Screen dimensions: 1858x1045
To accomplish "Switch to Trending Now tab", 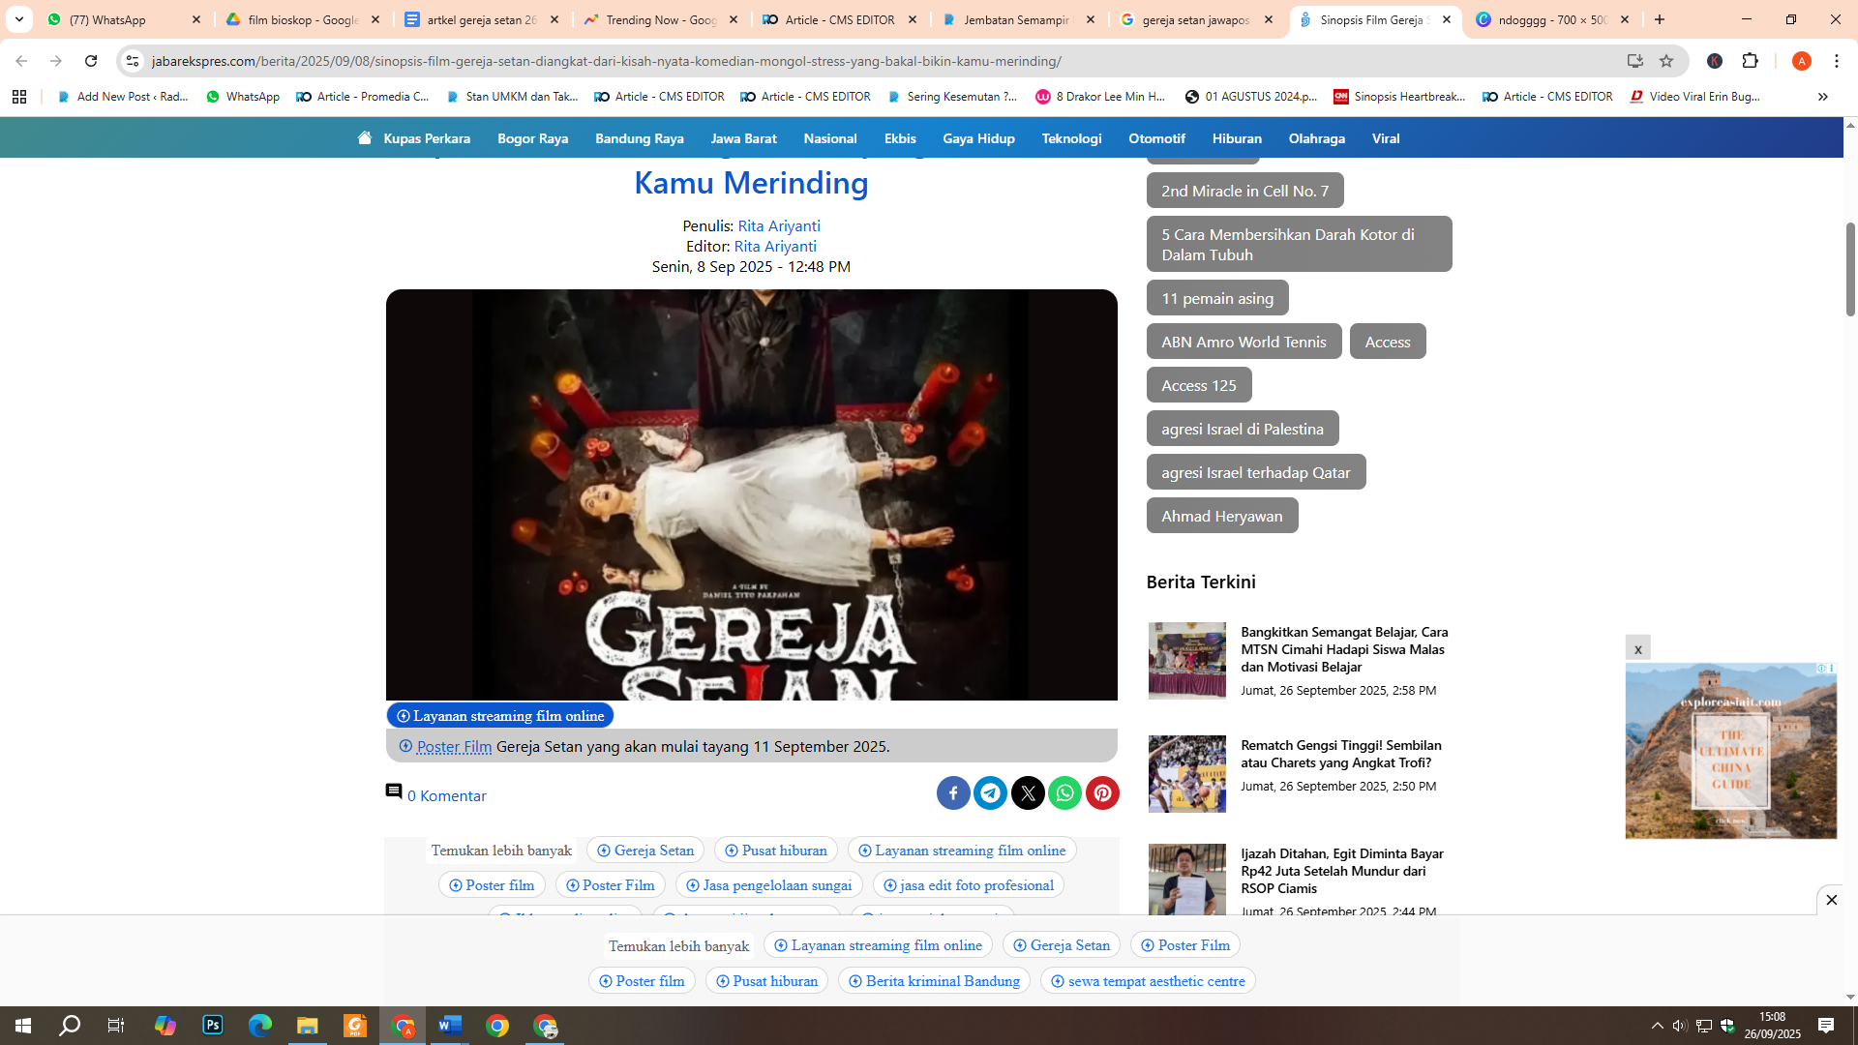I will click(x=660, y=19).
